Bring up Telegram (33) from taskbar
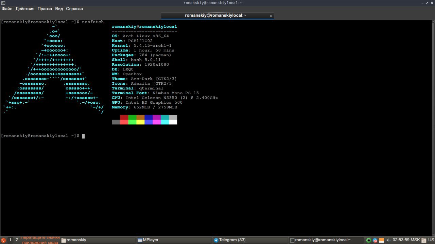The height and width of the screenshot is (244, 435). click(250, 240)
